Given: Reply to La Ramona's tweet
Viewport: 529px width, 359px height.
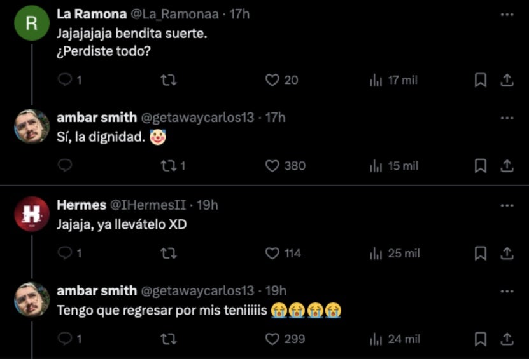Looking at the screenshot, I should 65,80.
